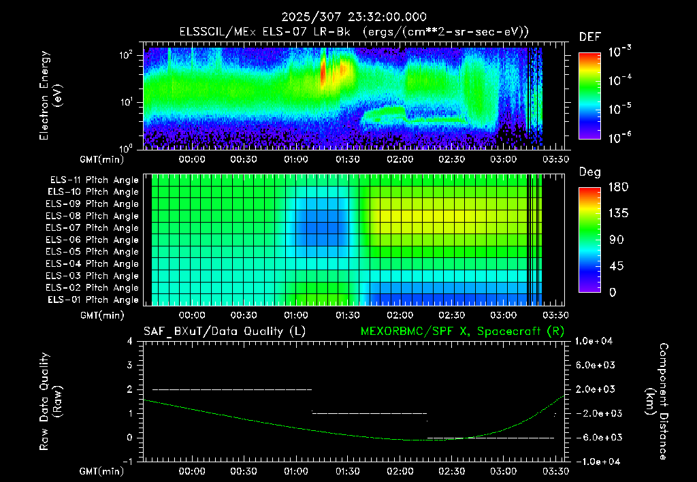Click the ELS-02 Pitch Angle row label
The image size is (697, 482).
coord(93,288)
